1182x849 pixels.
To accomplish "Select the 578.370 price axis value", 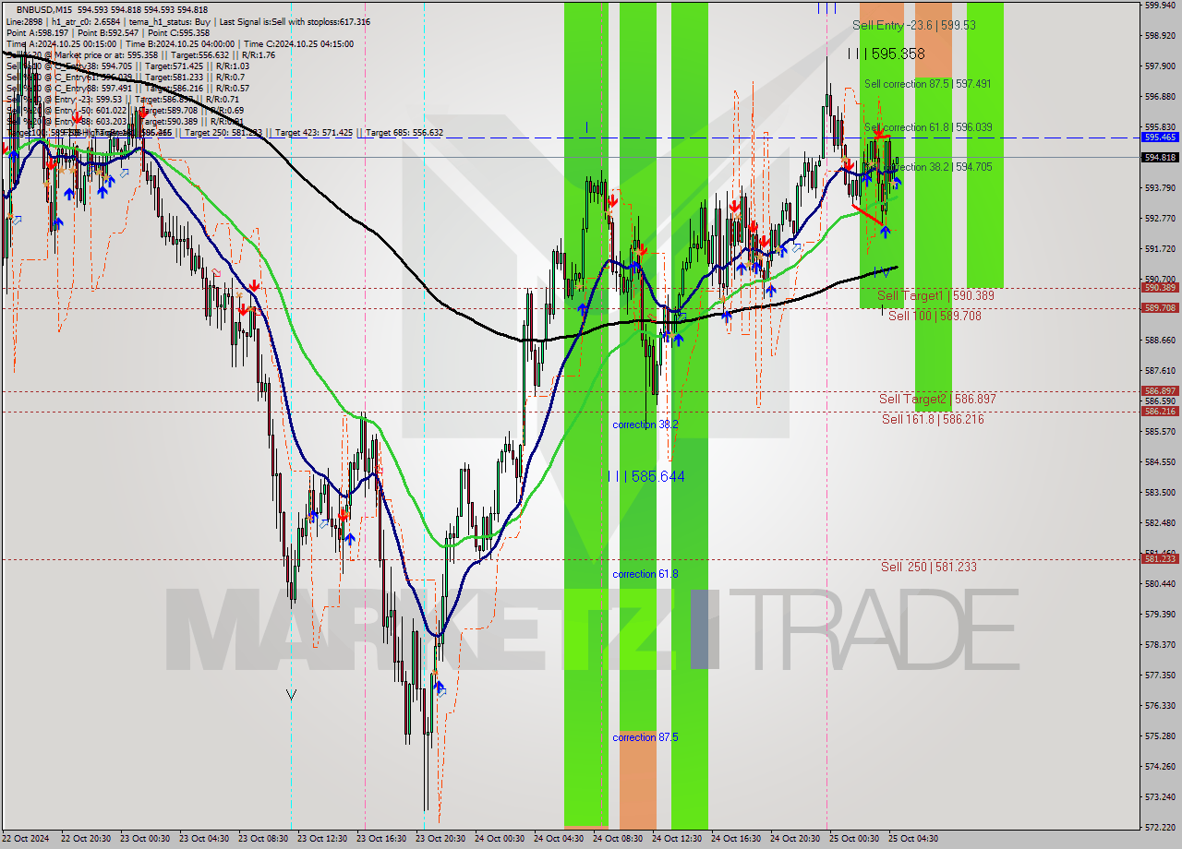I will (x=1160, y=645).
